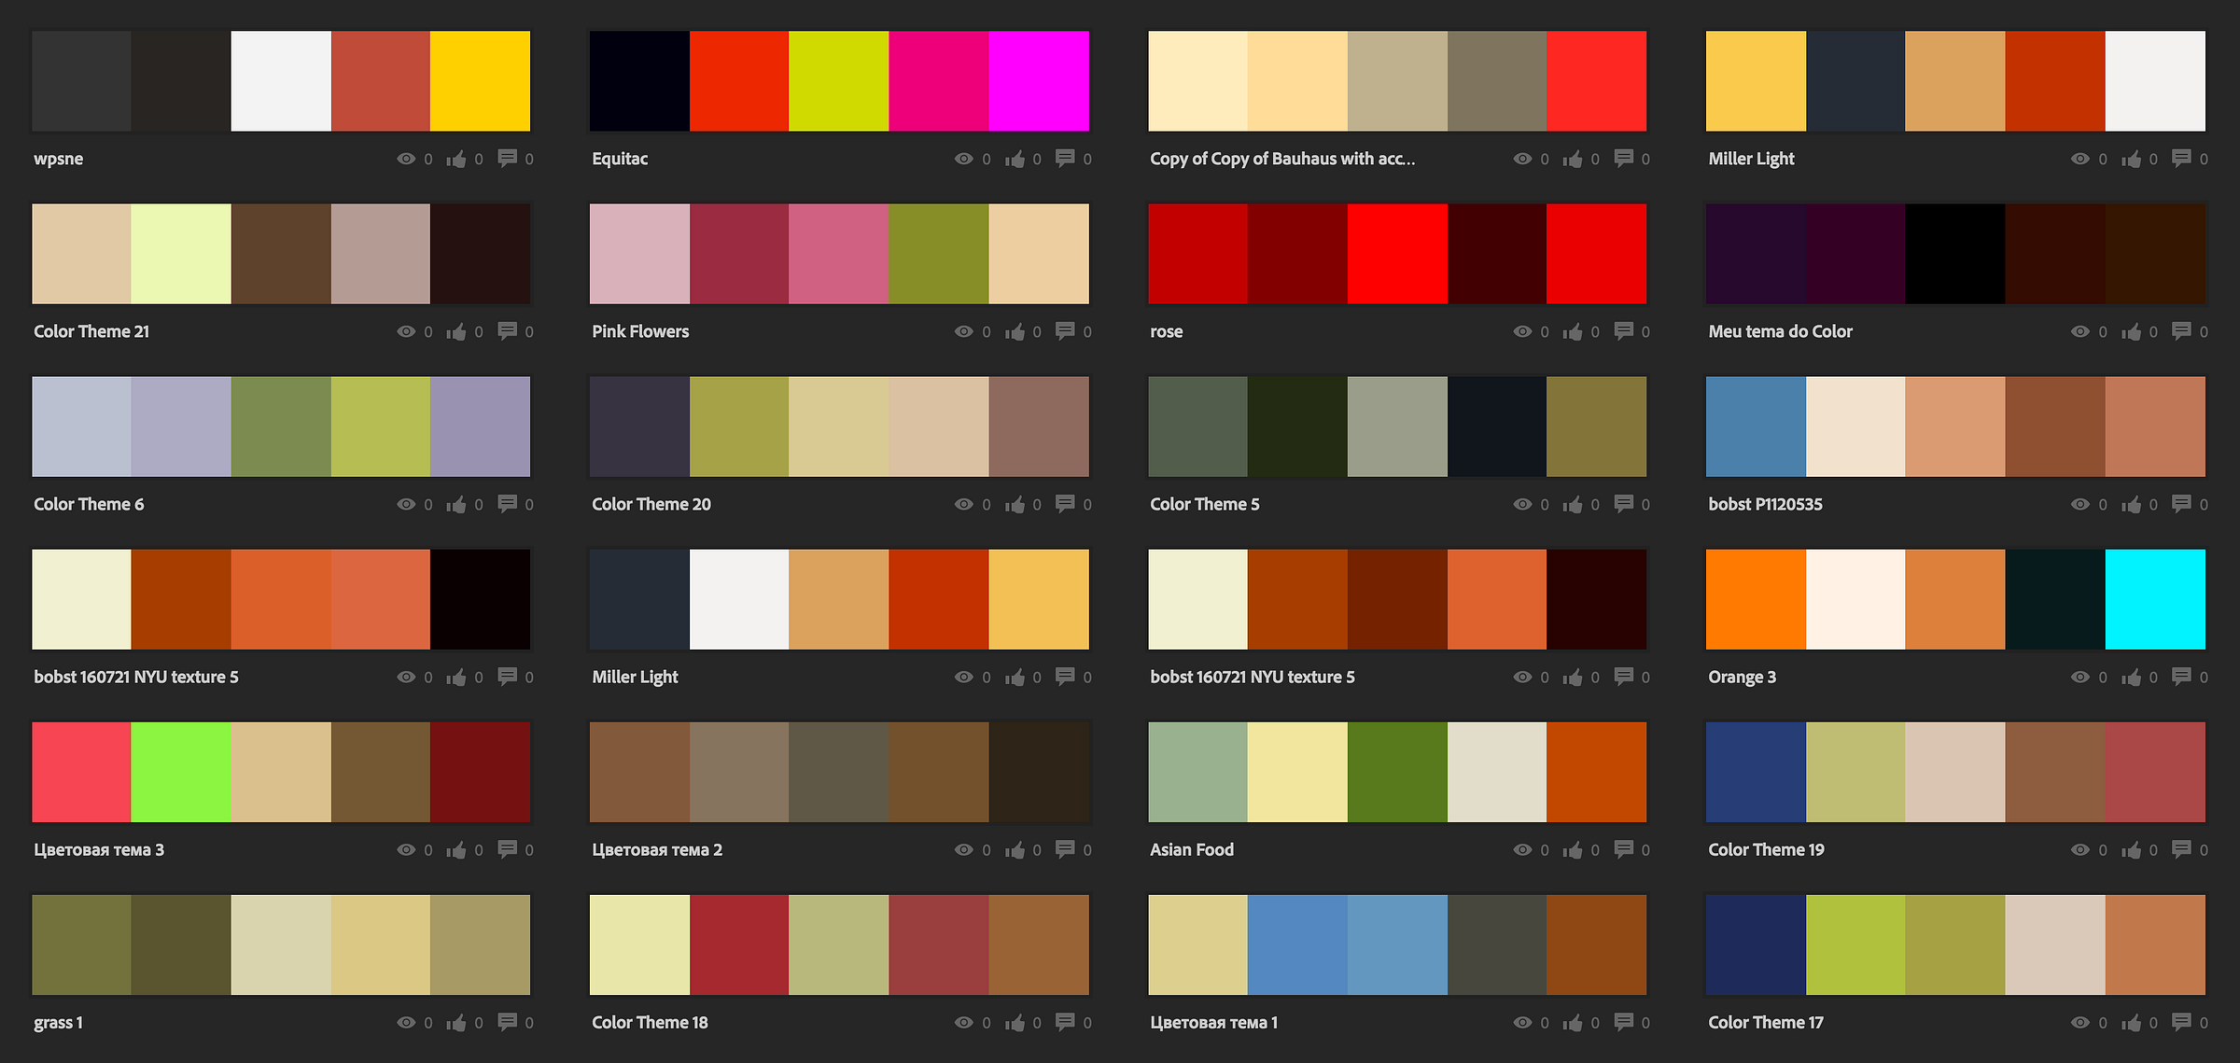
Task: Open the Miller Light theme title in top row
Action: [x=1751, y=159]
